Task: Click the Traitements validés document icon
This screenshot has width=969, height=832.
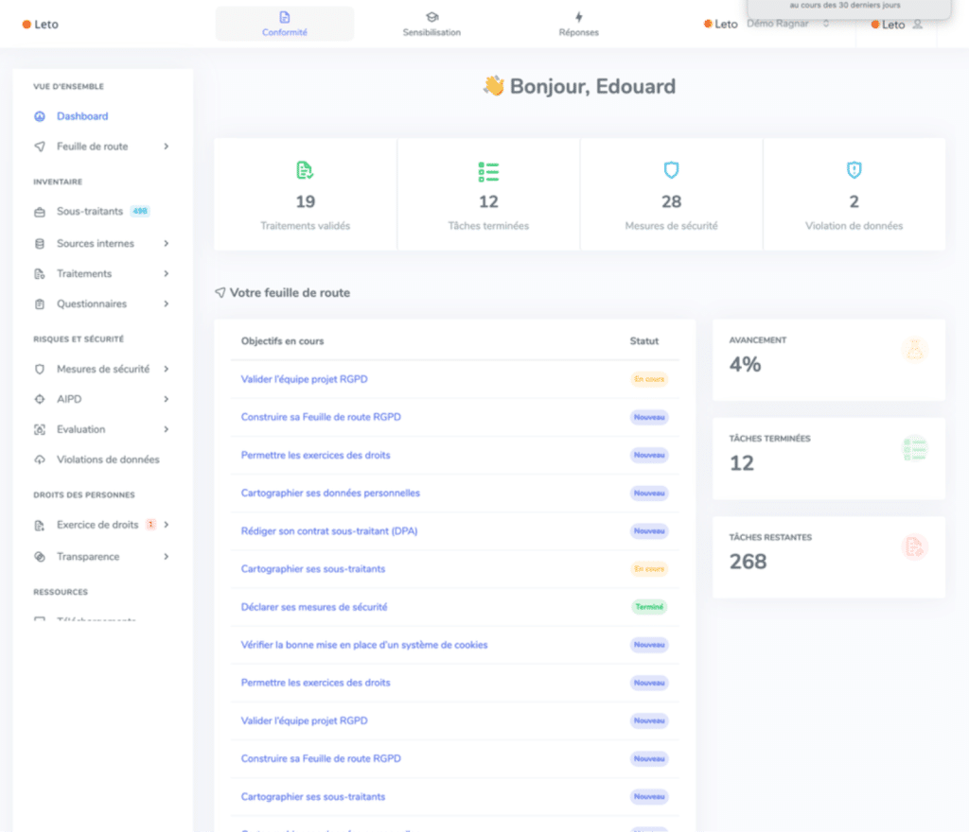Action: pos(305,171)
